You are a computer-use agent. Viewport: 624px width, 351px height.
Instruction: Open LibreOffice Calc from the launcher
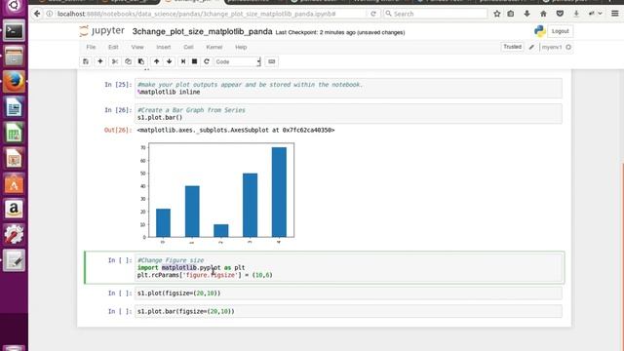coord(14,133)
